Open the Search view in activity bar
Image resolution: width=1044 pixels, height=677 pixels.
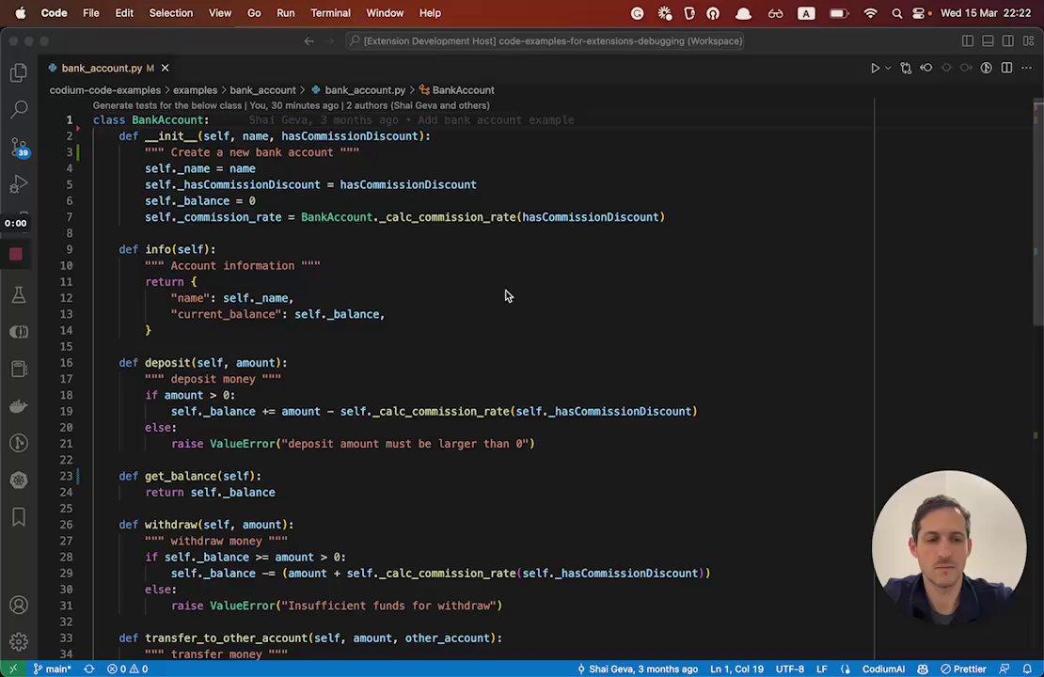coord(19,109)
